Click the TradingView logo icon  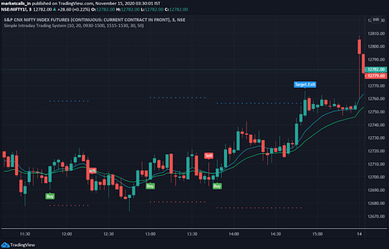coord(5,245)
